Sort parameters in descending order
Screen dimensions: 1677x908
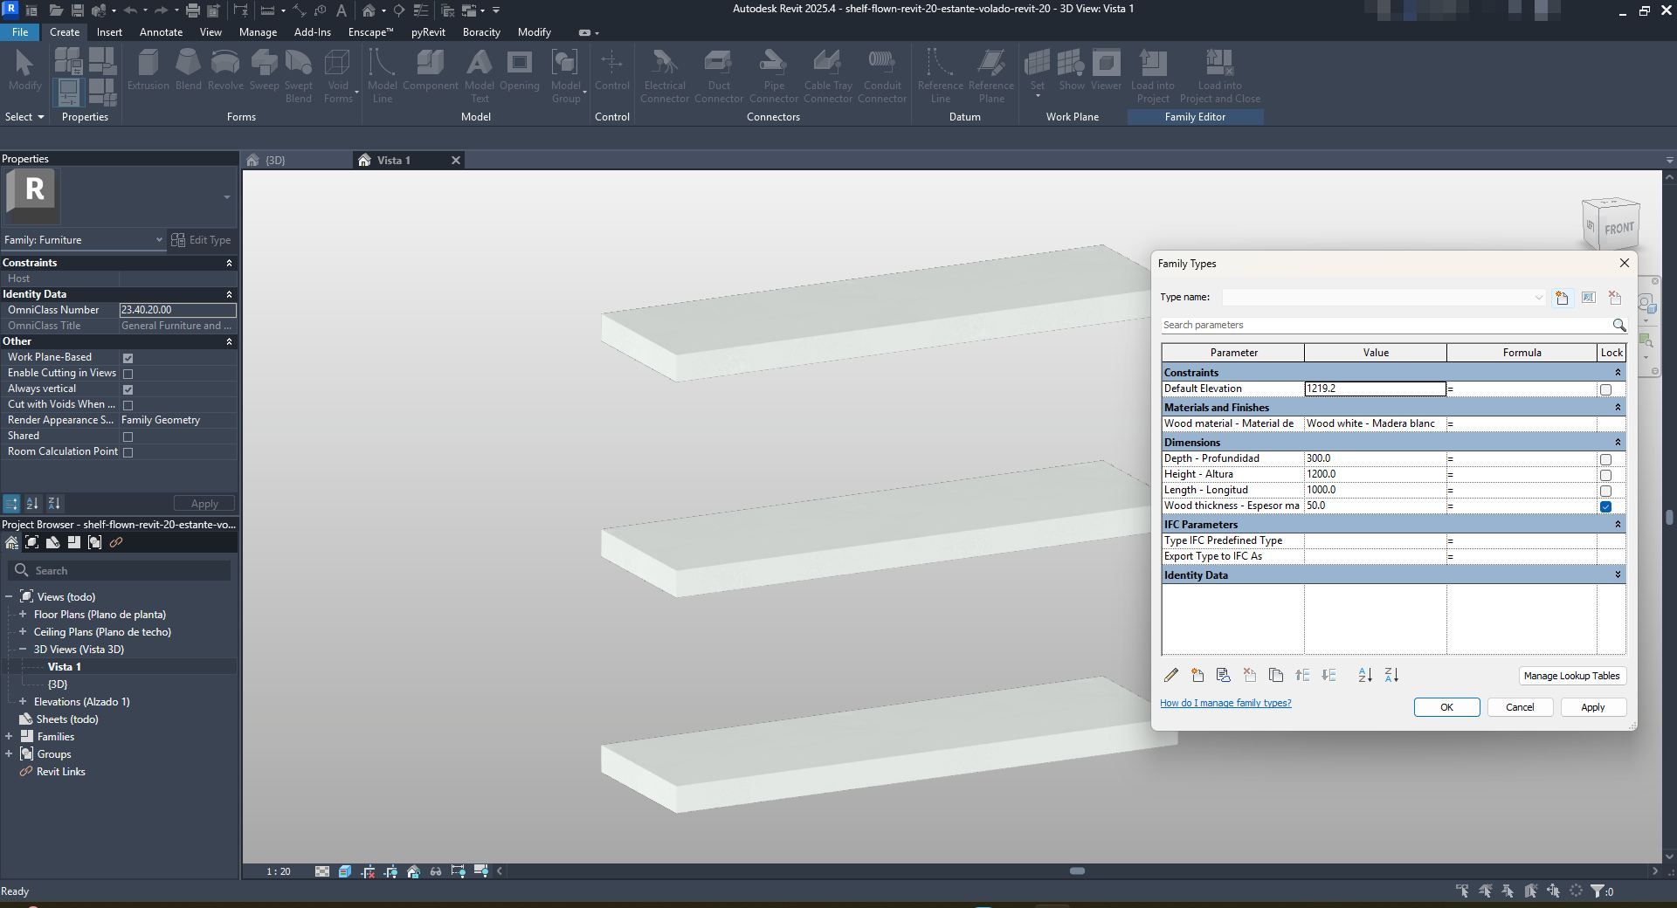[x=1391, y=675]
